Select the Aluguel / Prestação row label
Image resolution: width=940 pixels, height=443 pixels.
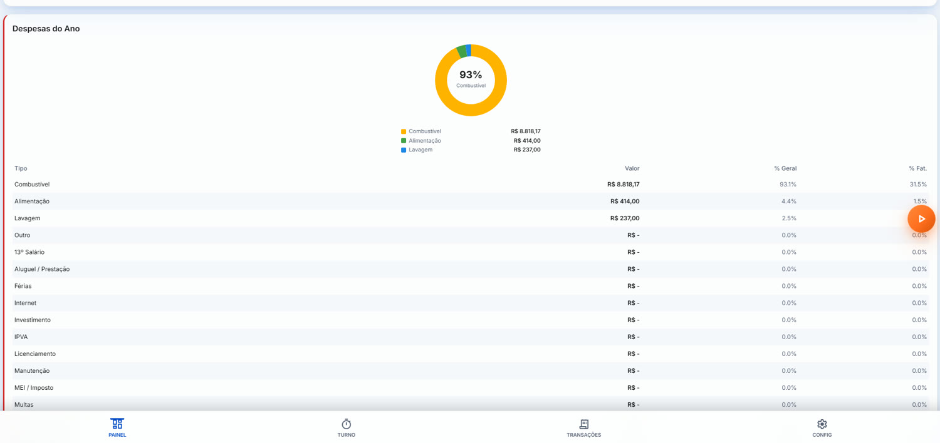42,269
